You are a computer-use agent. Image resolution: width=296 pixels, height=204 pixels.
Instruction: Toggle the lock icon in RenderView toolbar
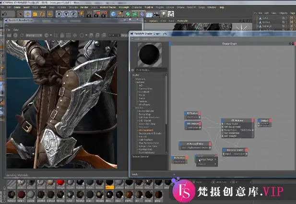click(x=62, y=36)
